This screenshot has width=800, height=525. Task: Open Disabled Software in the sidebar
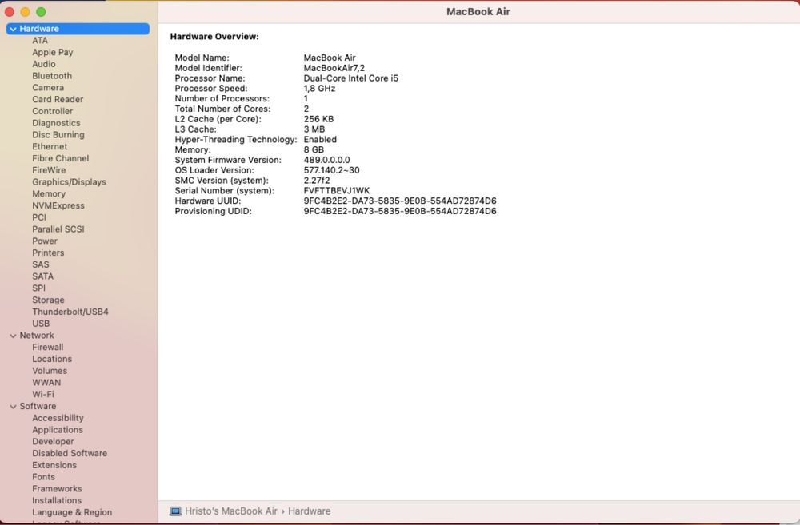(70, 453)
